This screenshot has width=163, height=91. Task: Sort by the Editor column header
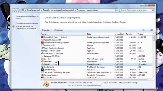(100, 34)
